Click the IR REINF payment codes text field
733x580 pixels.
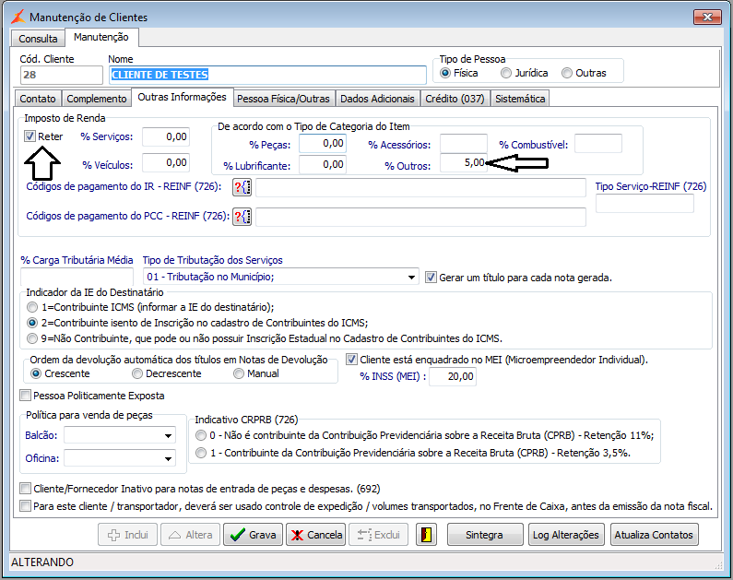pyautogui.click(x=420, y=187)
